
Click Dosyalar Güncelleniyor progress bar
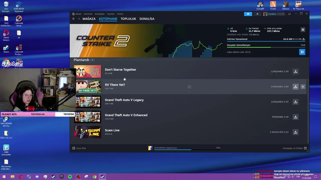(x=266, y=47)
